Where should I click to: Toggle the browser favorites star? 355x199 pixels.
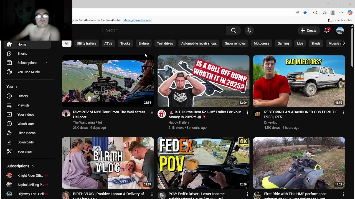tap(305, 12)
